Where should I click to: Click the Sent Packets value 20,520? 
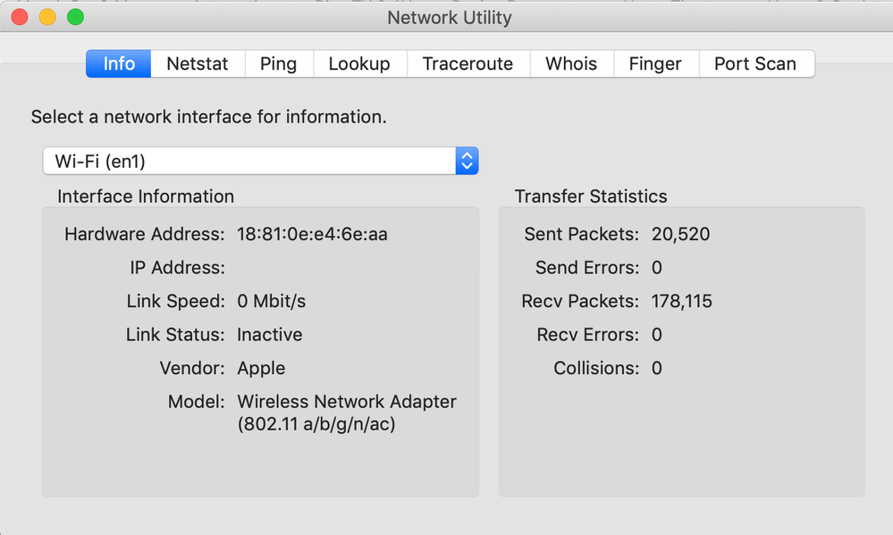coord(681,235)
